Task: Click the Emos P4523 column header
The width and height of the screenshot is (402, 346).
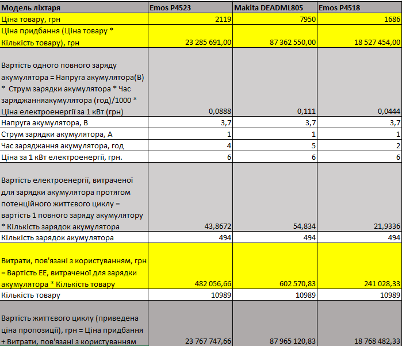Action: 189,7
